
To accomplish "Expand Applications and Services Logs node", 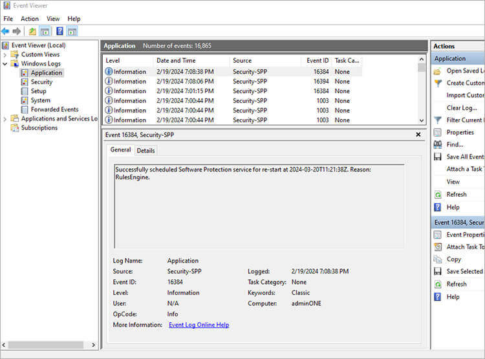I will (5, 119).
